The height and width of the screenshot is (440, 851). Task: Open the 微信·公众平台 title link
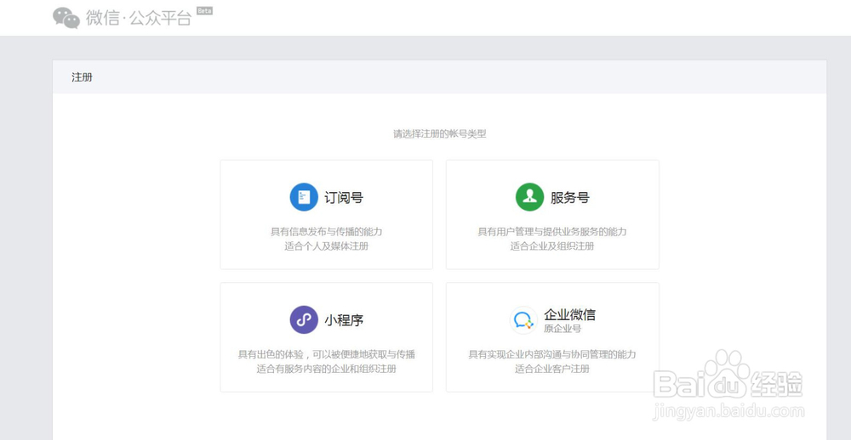[139, 17]
